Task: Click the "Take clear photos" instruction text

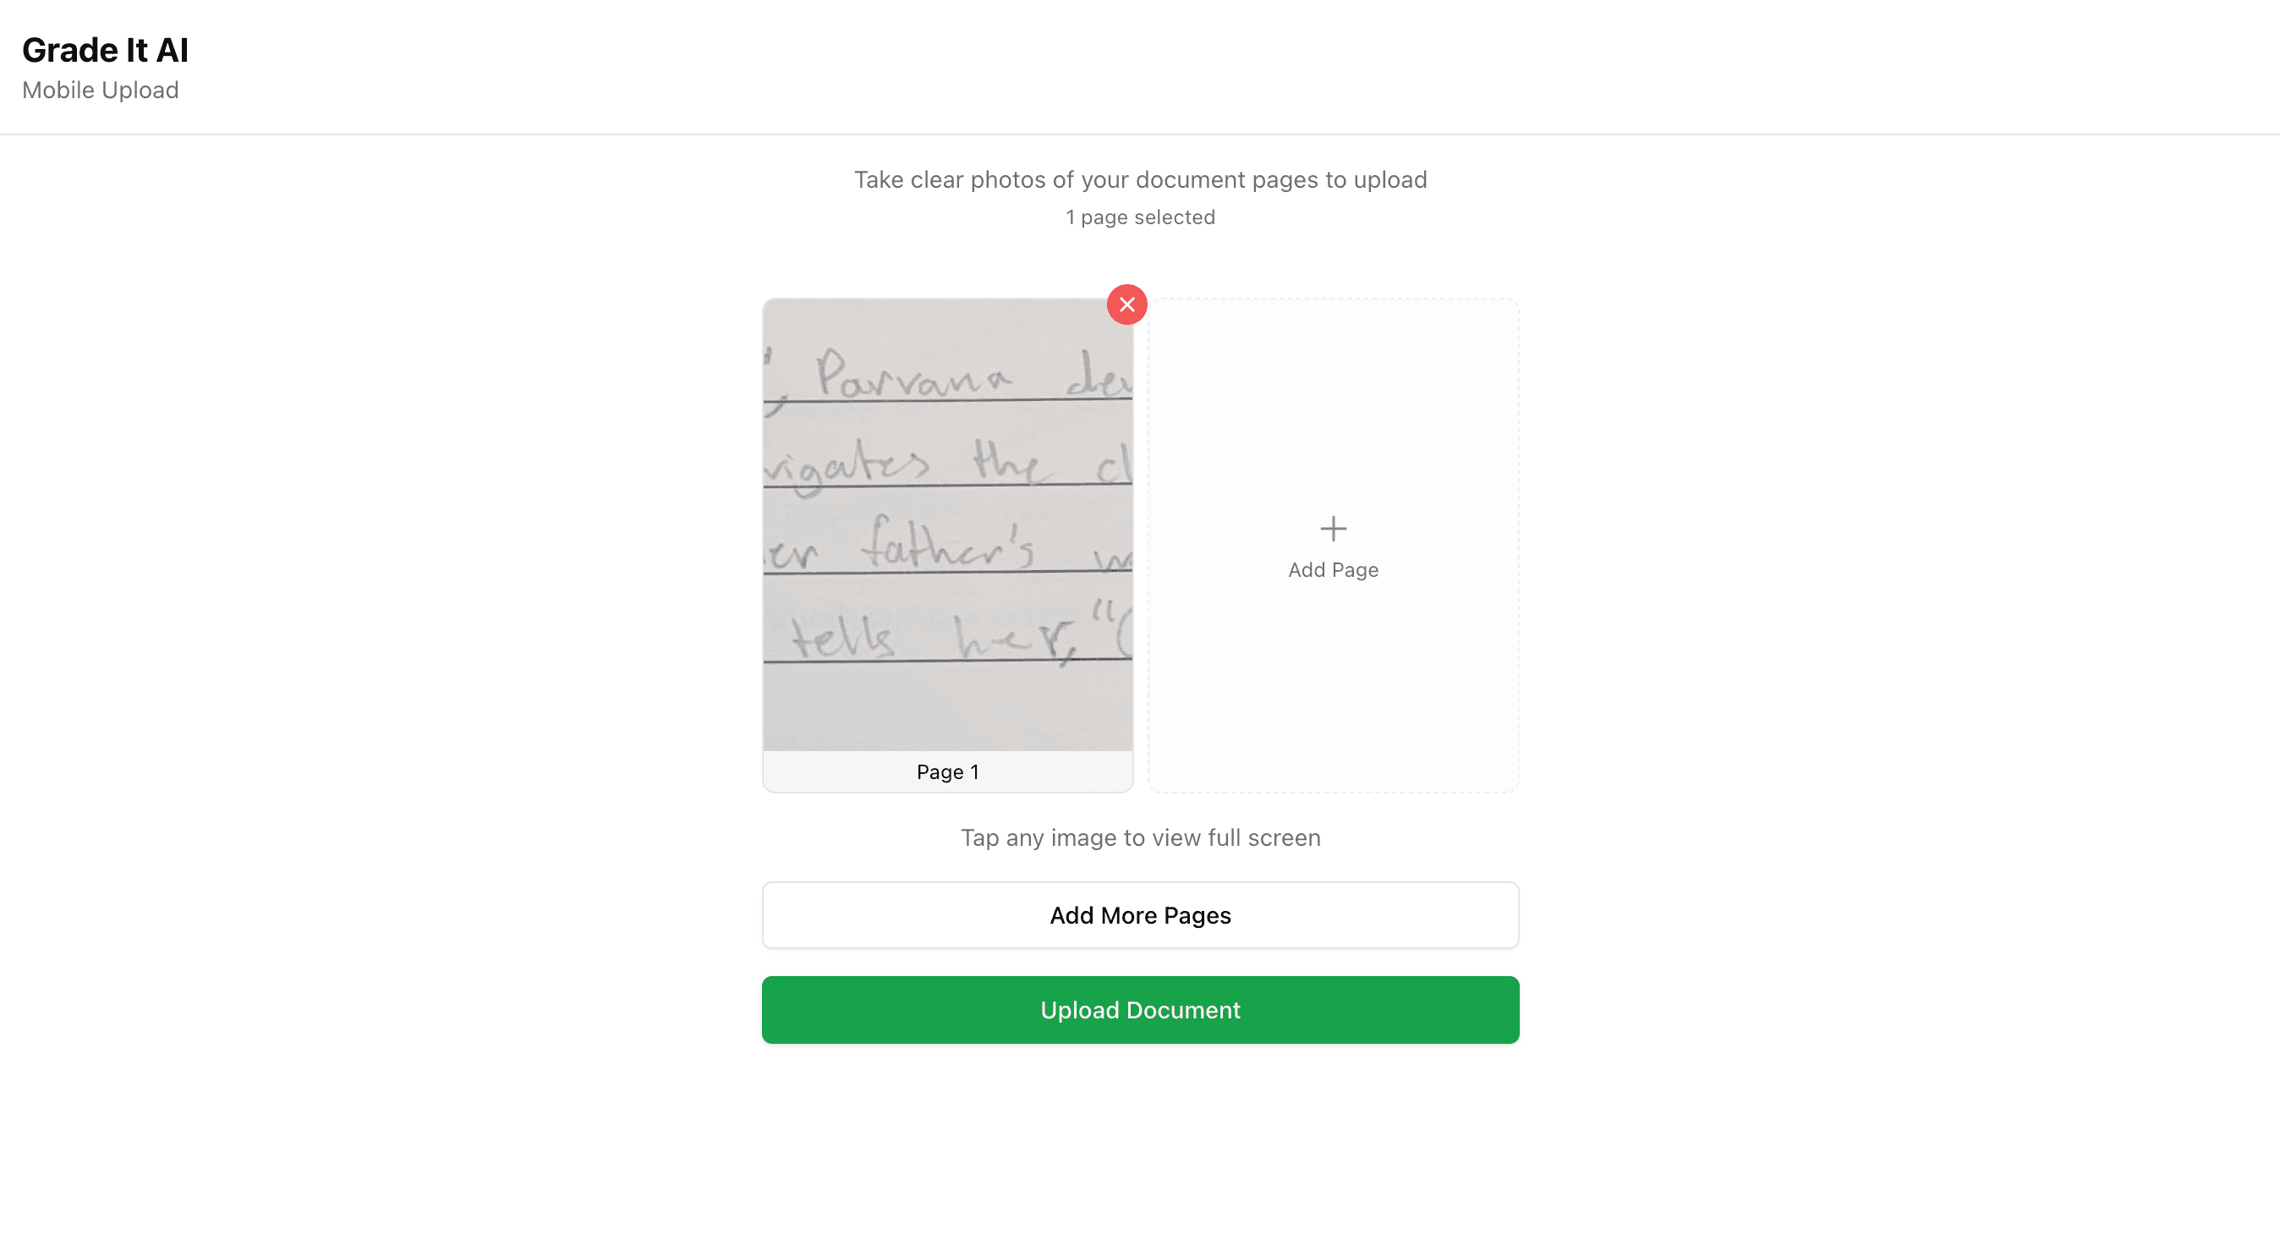Action: pyautogui.click(x=1140, y=179)
